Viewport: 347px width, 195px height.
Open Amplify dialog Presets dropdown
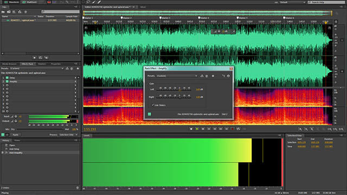pyautogui.click(x=177, y=76)
